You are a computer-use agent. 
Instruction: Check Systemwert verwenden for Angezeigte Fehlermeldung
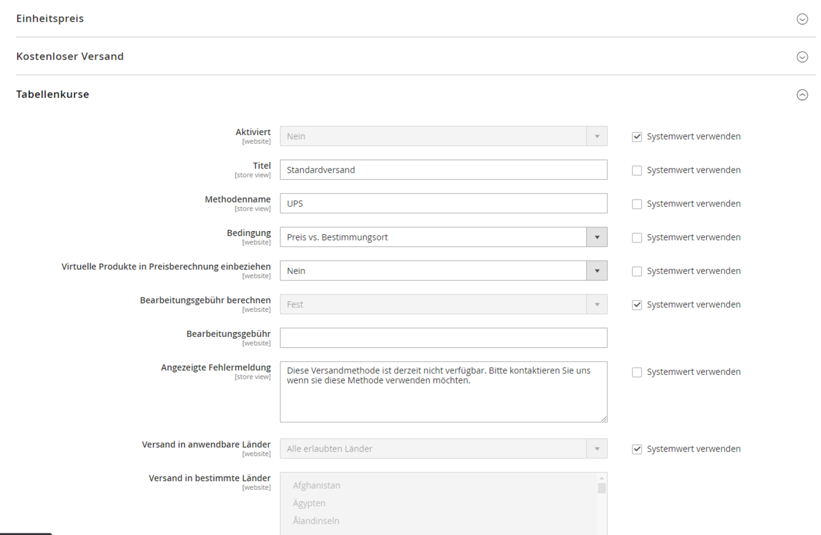[x=637, y=373]
